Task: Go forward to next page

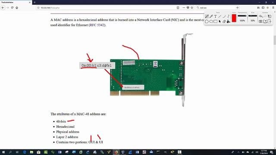Action: pos(8,8)
